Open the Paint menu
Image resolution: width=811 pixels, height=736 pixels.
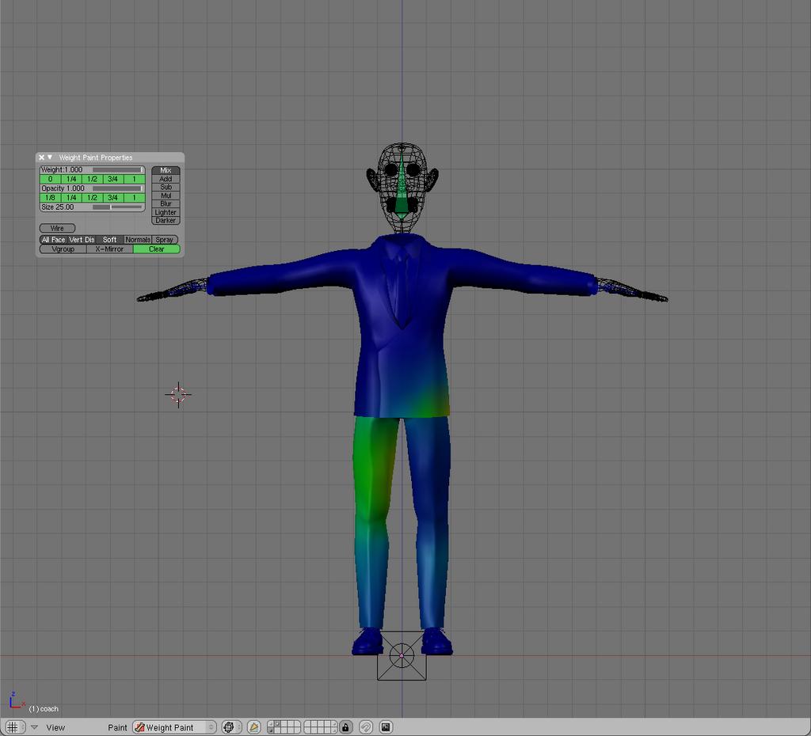tap(117, 727)
